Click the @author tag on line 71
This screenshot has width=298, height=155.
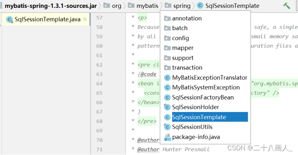pos(148,150)
